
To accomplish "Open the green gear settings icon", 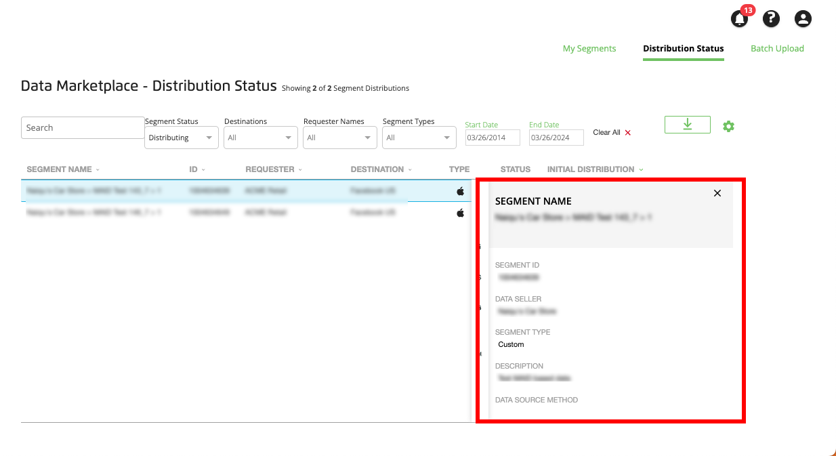I will pyautogui.click(x=728, y=126).
